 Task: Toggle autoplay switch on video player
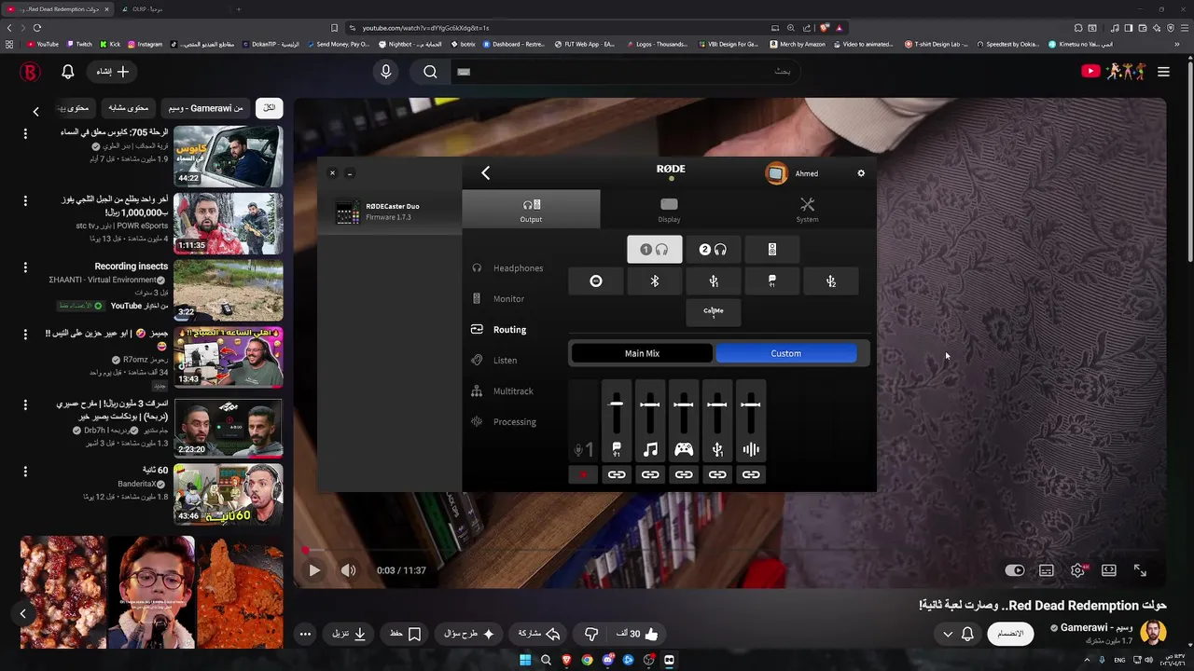[1015, 570]
